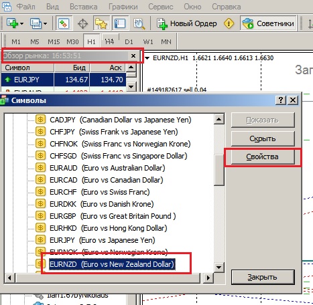
Task: Click the Закрыть button
Action: (x=263, y=277)
